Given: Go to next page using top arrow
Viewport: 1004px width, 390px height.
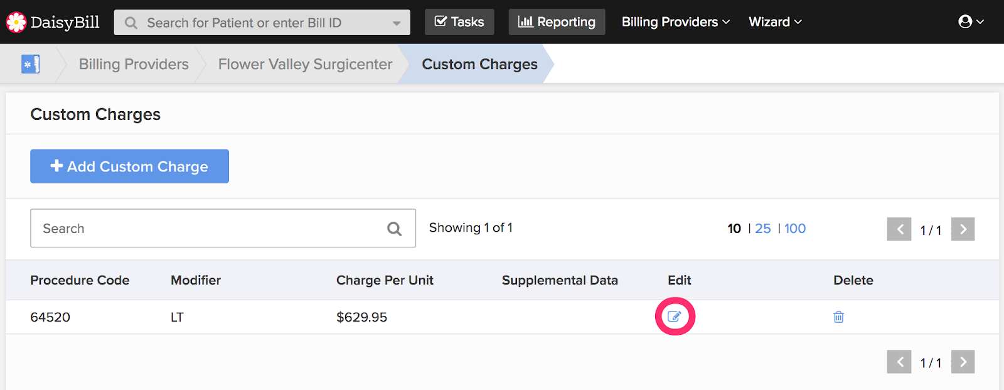Looking at the screenshot, I should coord(963,229).
